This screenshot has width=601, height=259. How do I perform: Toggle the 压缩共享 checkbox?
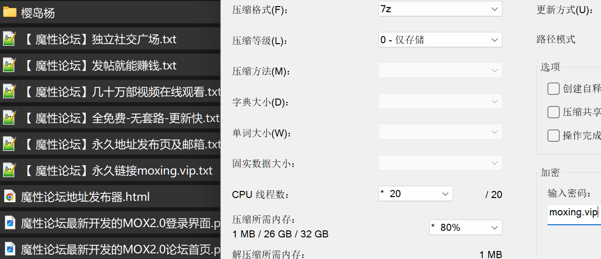coord(554,112)
